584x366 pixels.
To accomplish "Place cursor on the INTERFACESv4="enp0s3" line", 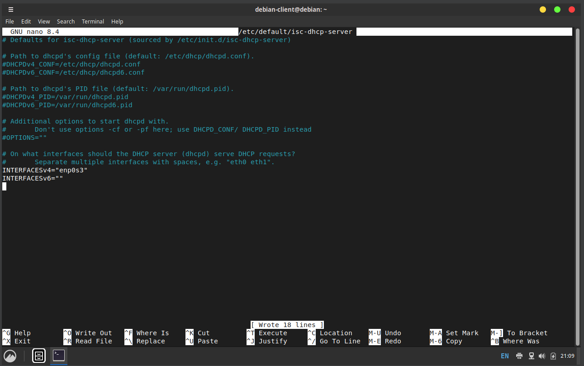I will [x=45, y=170].
